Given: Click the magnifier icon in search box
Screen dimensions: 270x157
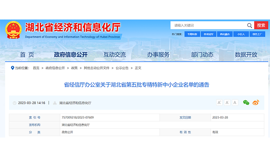Looking at the screenshot, I should point(249,25).
